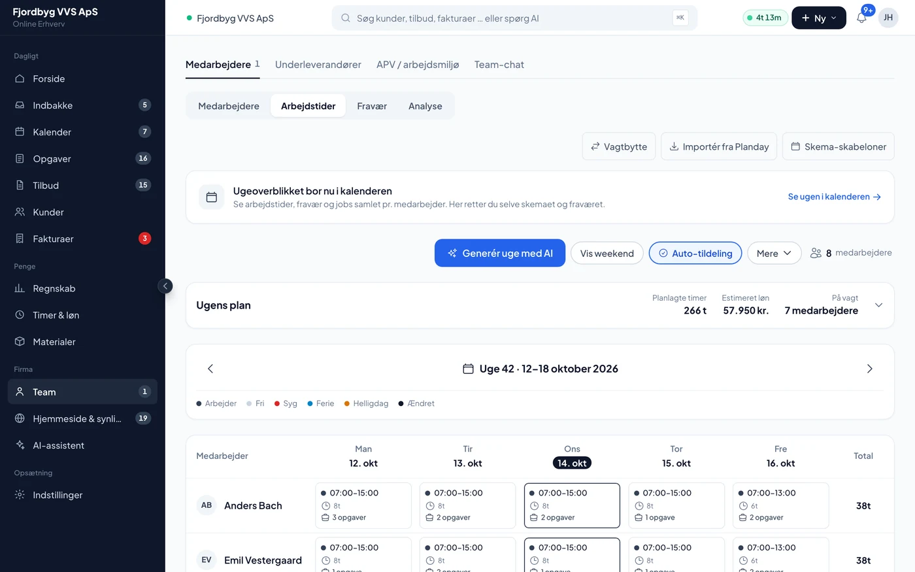Go to Forside in sidebar
This screenshot has height=572, width=915.
pos(82,78)
